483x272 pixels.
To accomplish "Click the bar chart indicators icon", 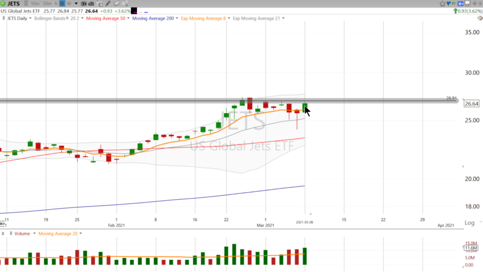I will tap(91, 4).
